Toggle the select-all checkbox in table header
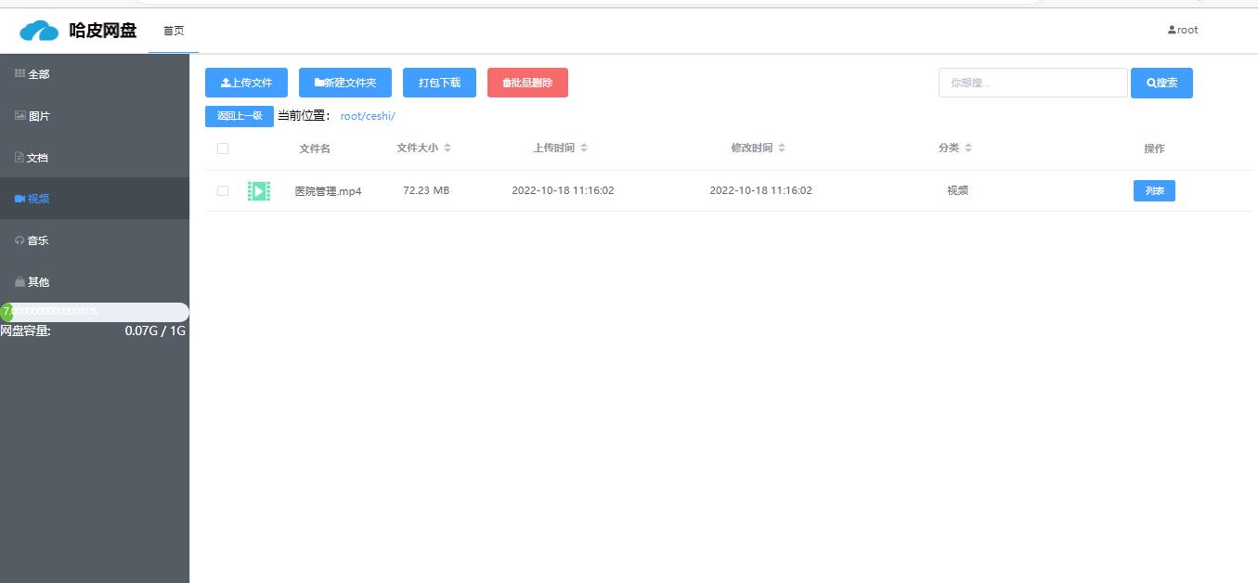The image size is (1258, 583). [x=223, y=149]
